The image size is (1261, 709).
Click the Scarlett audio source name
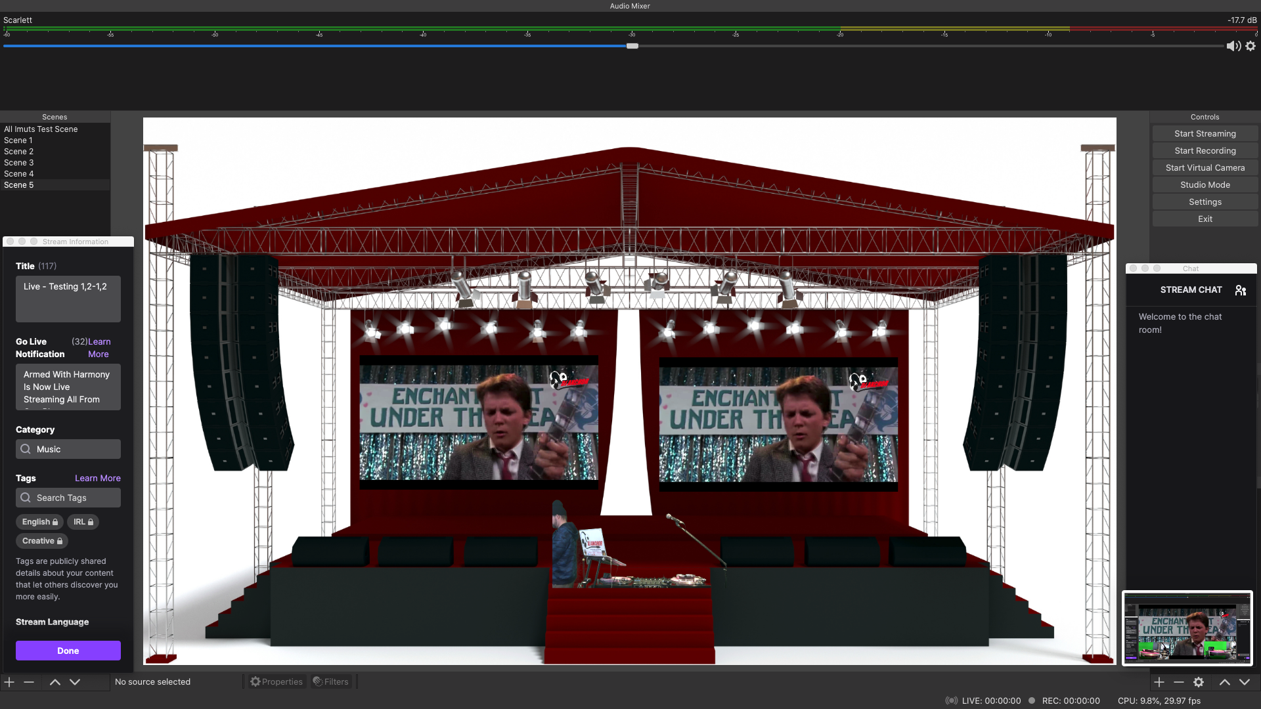pos(18,20)
